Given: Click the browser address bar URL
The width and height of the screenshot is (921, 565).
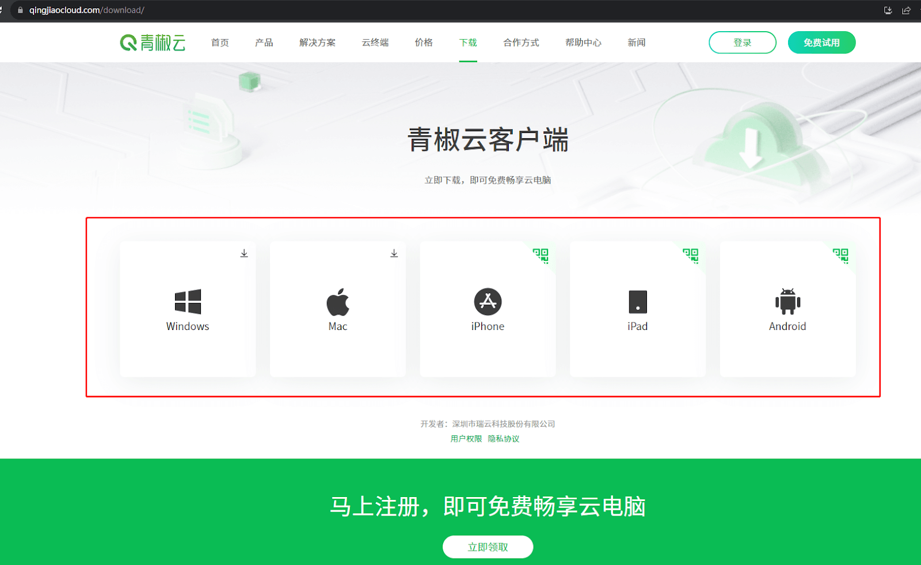Looking at the screenshot, I should 86,10.
